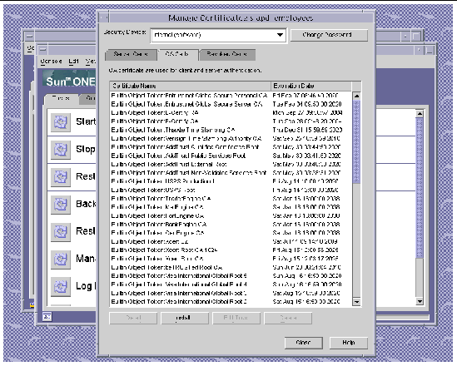Screen dimensions: 457x366
Task: Click the certificate list scrollbar thumb
Action: coord(356,141)
